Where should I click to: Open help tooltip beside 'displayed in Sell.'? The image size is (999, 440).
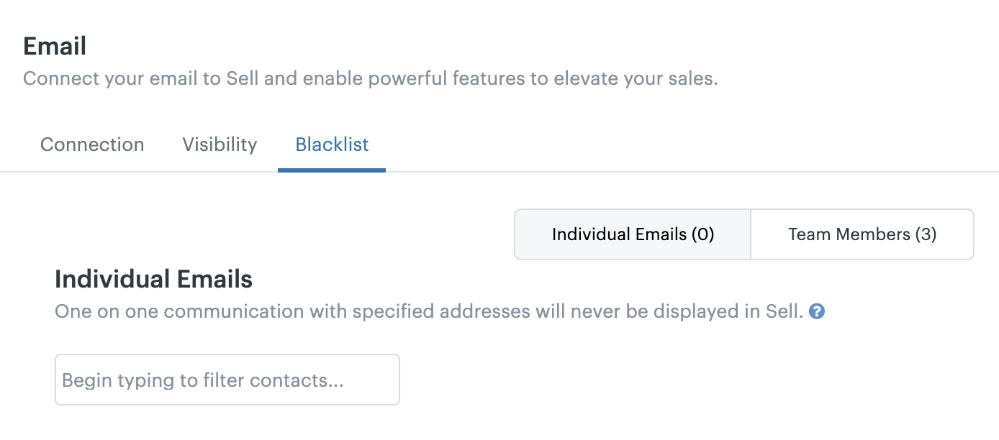click(817, 312)
